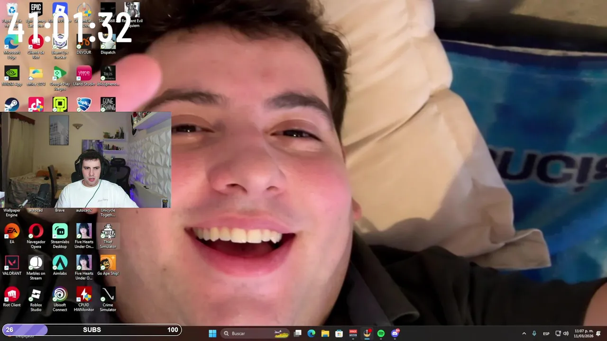The height and width of the screenshot is (341, 607).
Task: Select the Thief Simulator desktop icon
Action: [x=108, y=236]
